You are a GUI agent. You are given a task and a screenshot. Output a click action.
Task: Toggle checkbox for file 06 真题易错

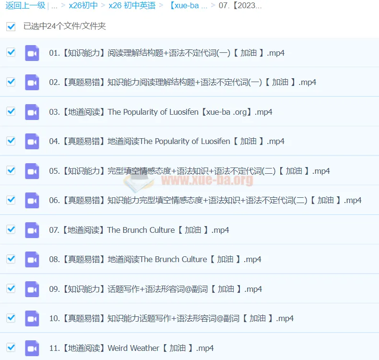pyautogui.click(x=11, y=200)
